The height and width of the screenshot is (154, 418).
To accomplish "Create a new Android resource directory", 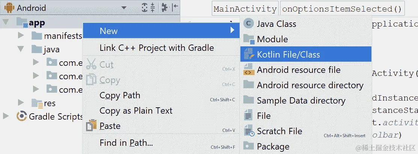I will coord(306,85).
